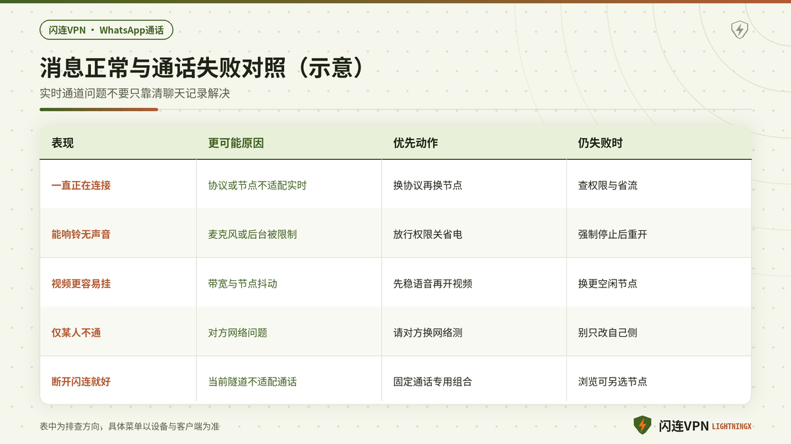Select the cell 带宽与节点抖动

(x=289, y=283)
